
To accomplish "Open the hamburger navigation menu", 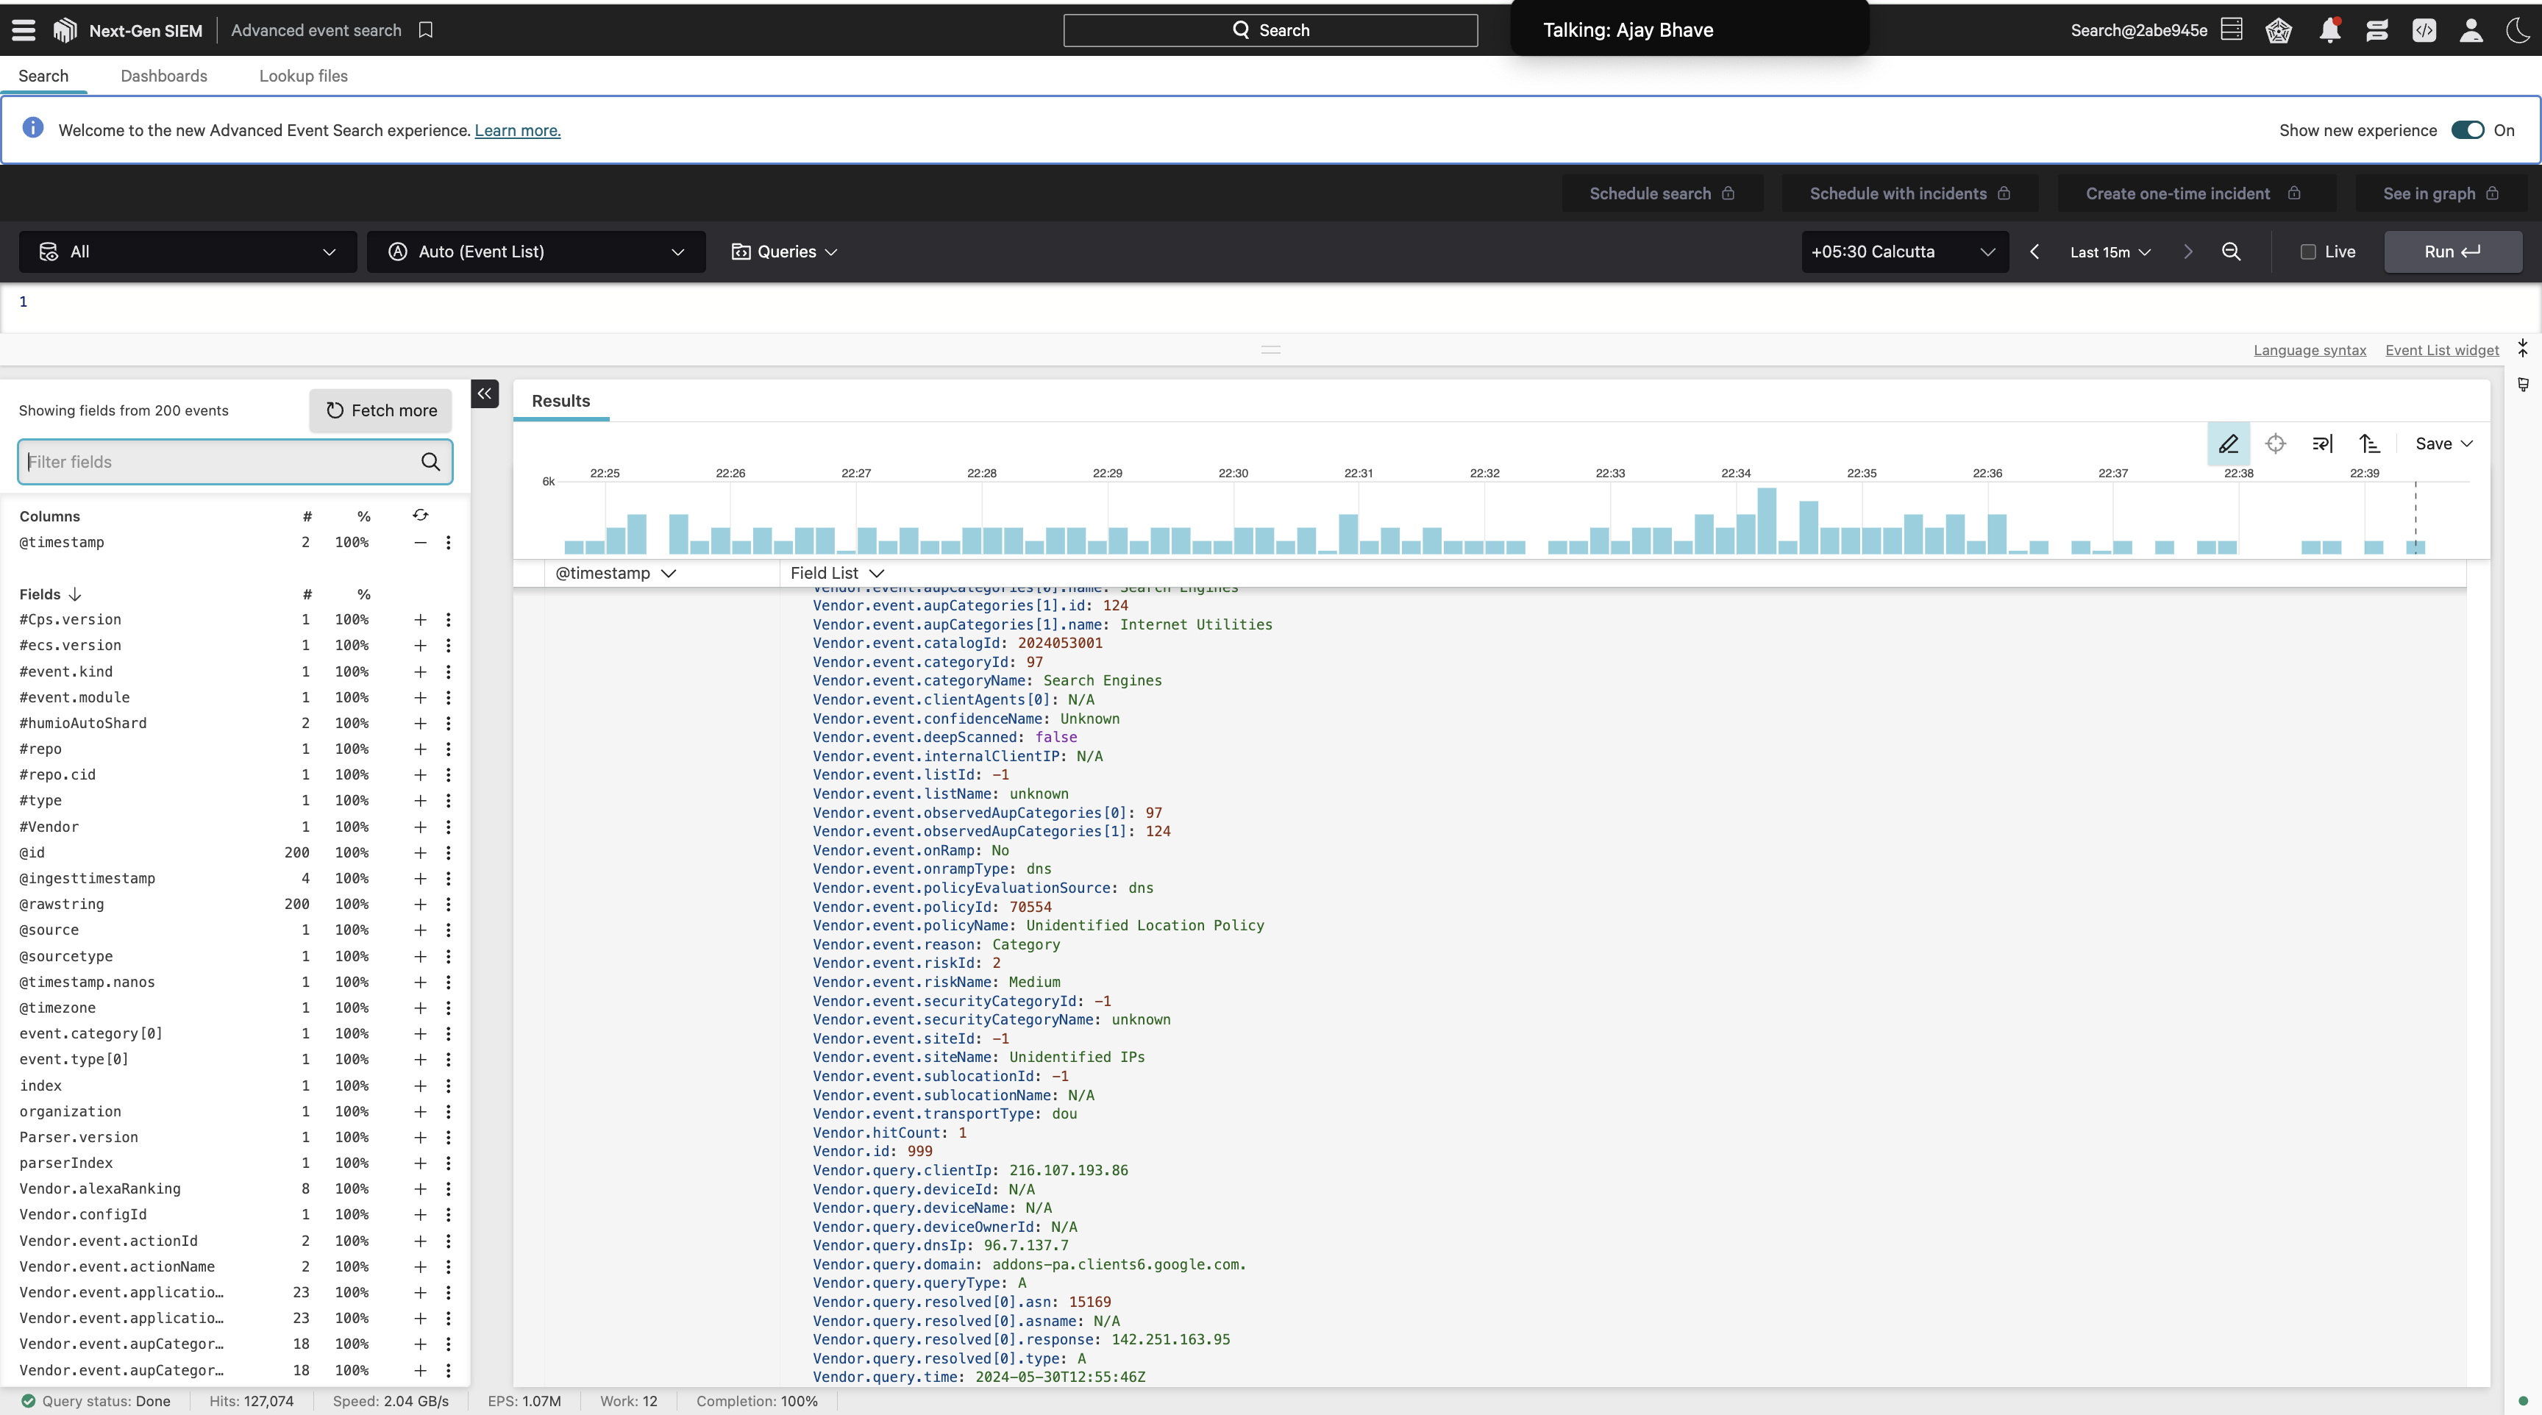I will (x=24, y=31).
